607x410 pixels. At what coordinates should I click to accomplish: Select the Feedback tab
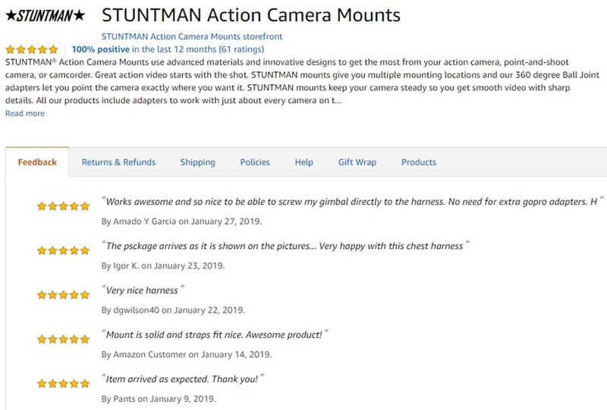pos(37,162)
